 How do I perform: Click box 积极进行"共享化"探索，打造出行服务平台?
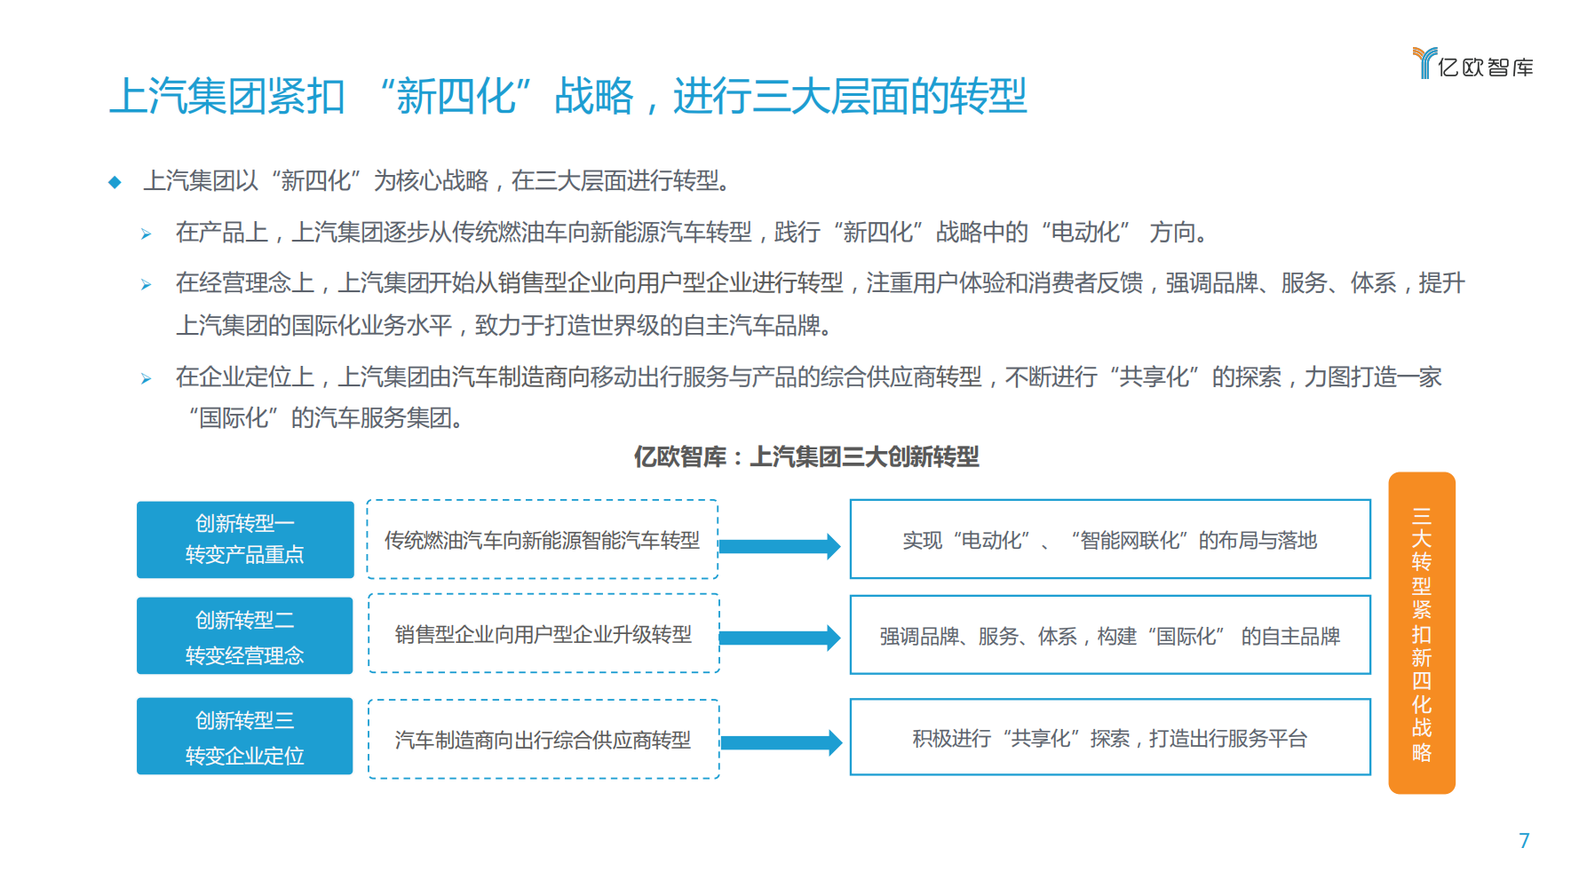pos(1110,738)
